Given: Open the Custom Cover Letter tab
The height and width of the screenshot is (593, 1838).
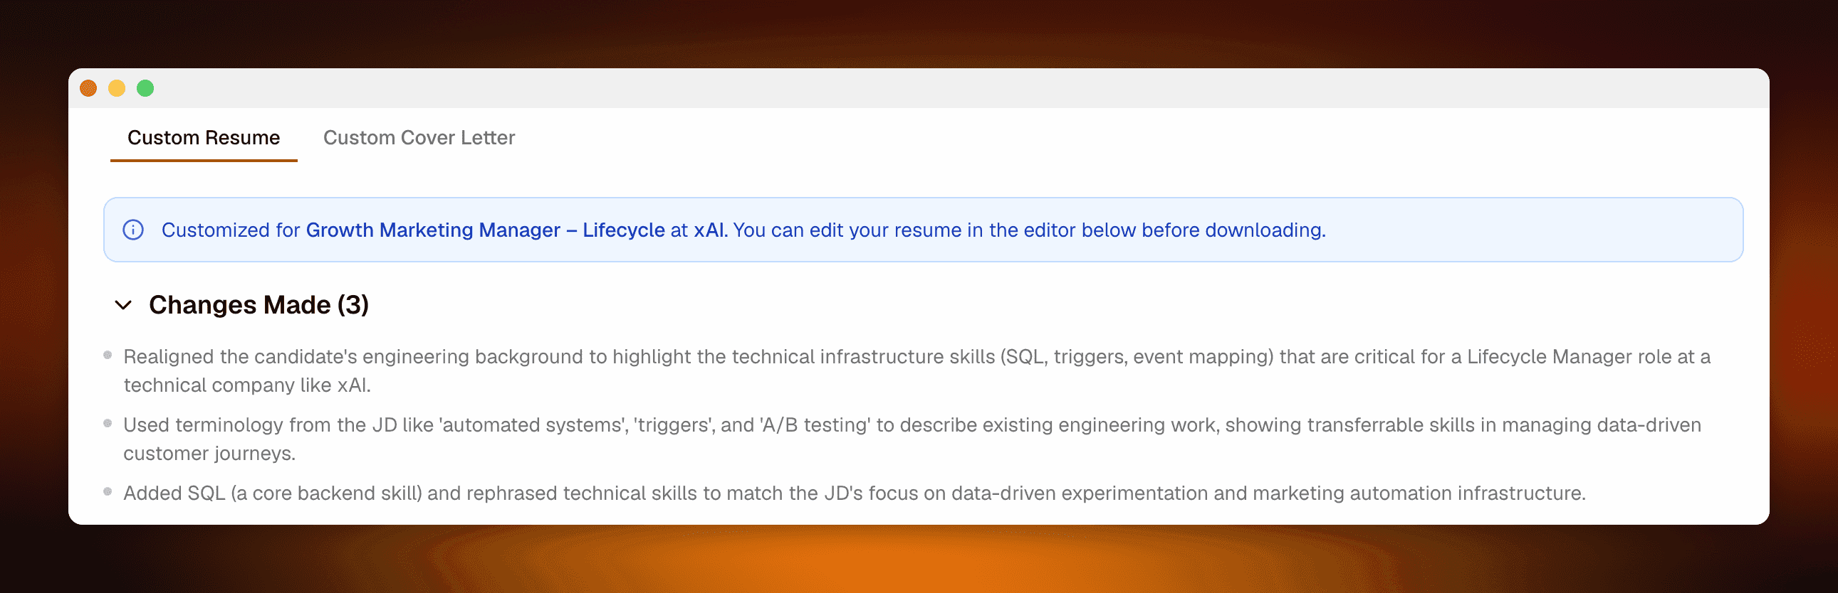Looking at the screenshot, I should coord(419,137).
